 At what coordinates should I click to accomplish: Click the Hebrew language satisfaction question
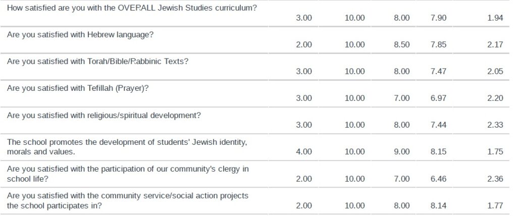coord(80,35)
